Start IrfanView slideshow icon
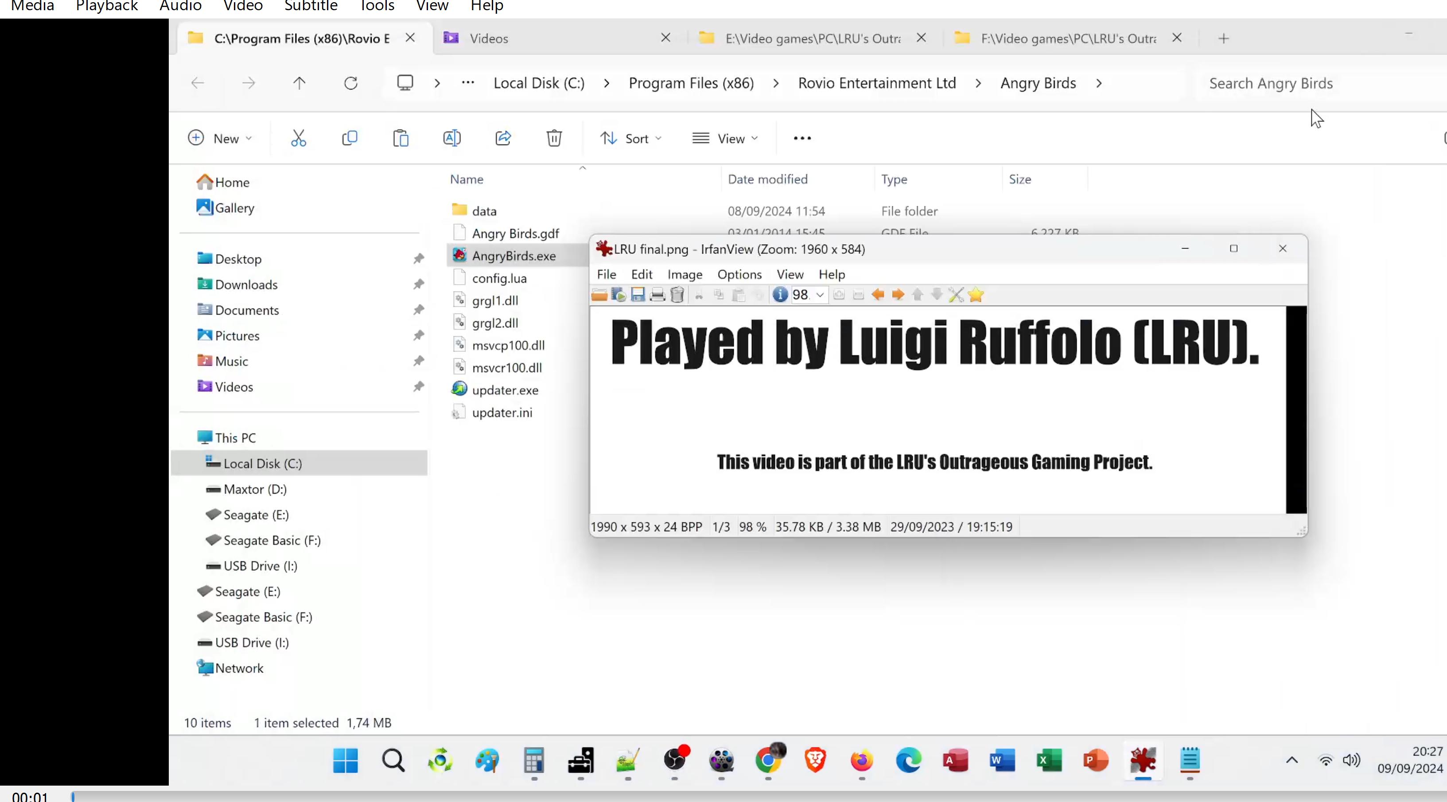 [x=618, y=295]
